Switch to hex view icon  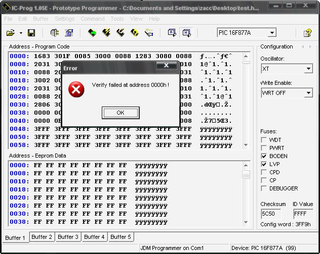point(186,33)
